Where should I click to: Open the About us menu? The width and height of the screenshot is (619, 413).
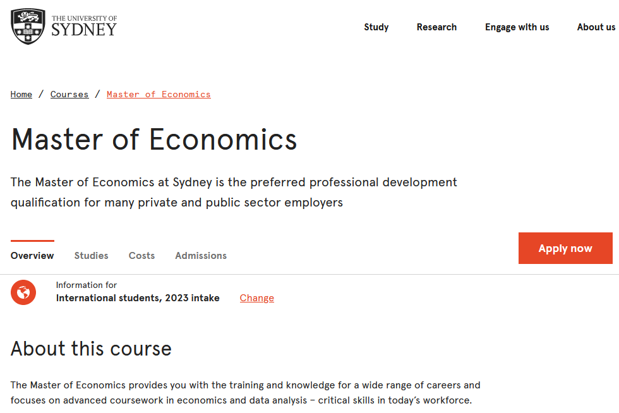(x=596, y=27)
